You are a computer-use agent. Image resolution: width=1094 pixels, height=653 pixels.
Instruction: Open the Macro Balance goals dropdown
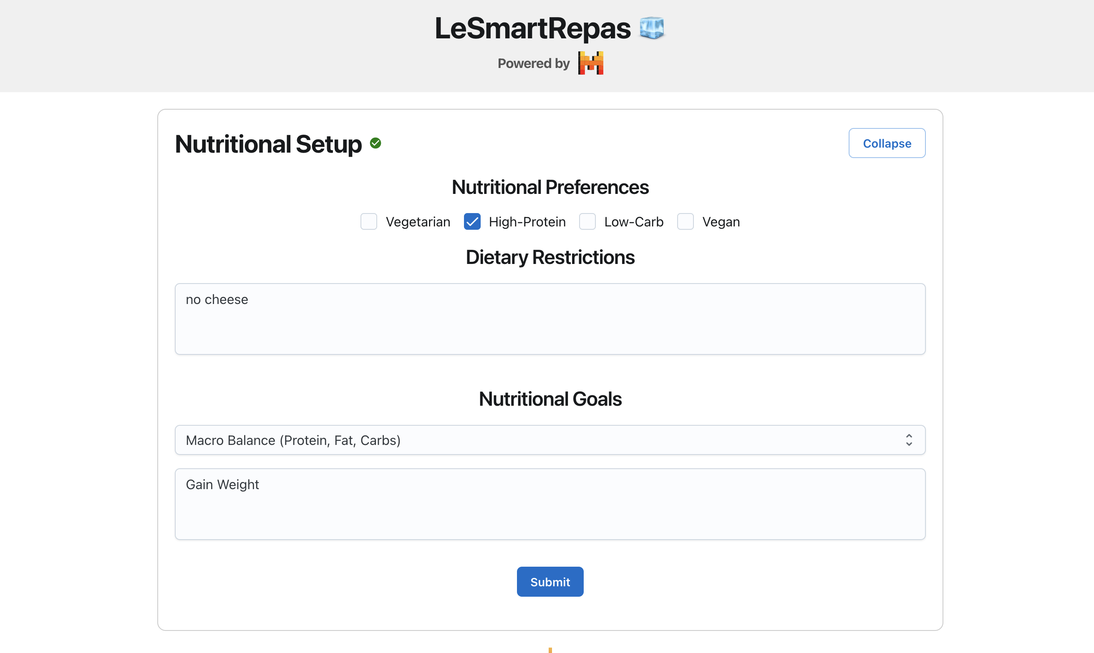point(550,440)
